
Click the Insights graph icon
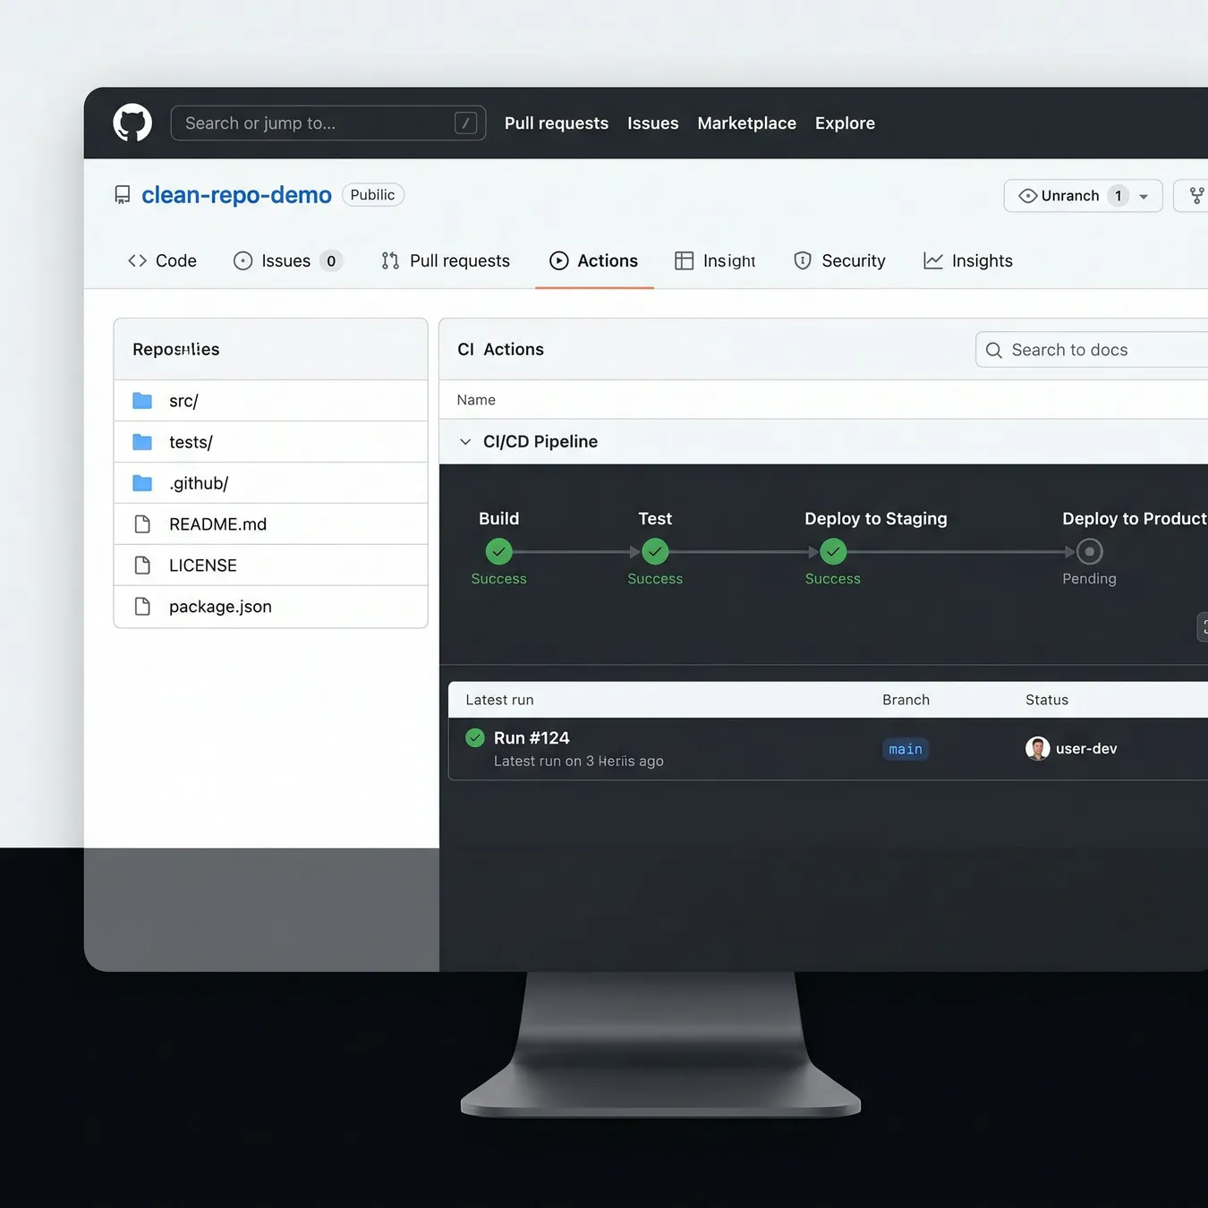(x=933, y=260)
